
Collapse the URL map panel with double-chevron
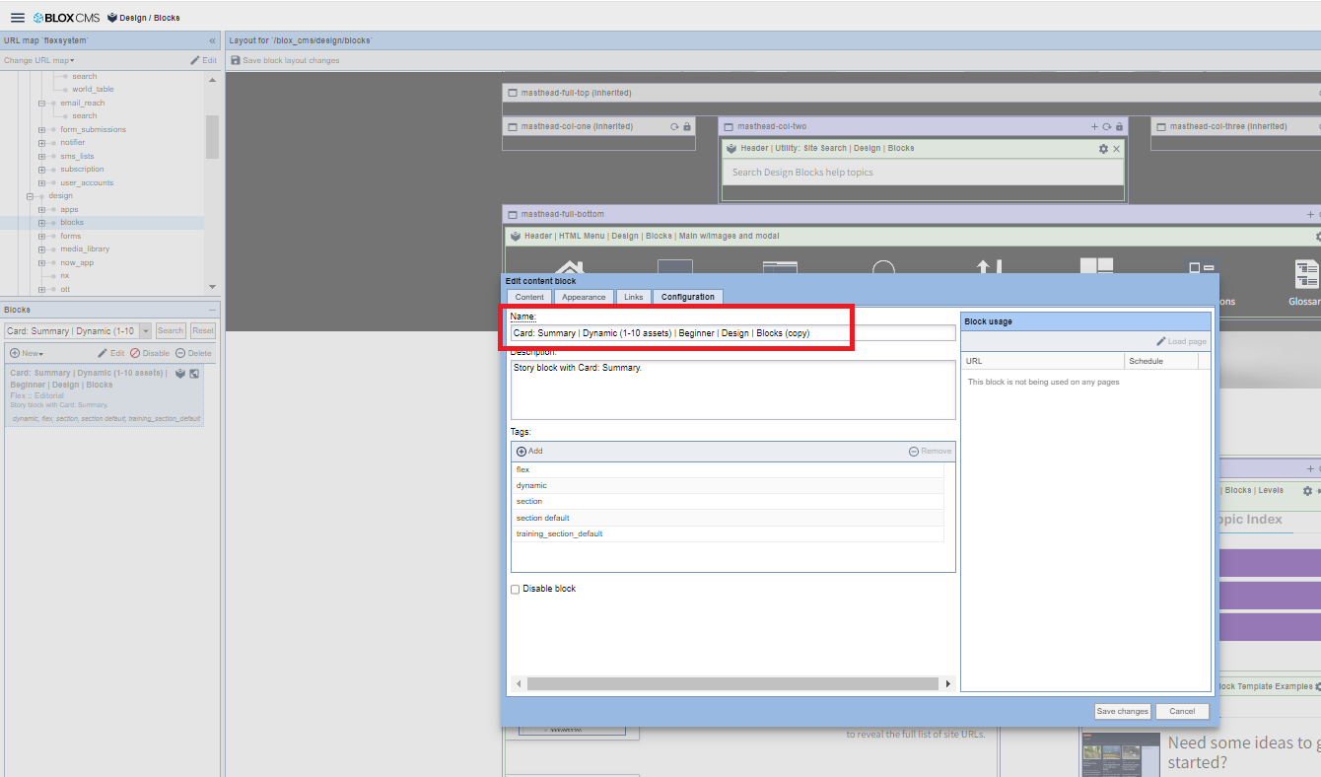[212, 40]
